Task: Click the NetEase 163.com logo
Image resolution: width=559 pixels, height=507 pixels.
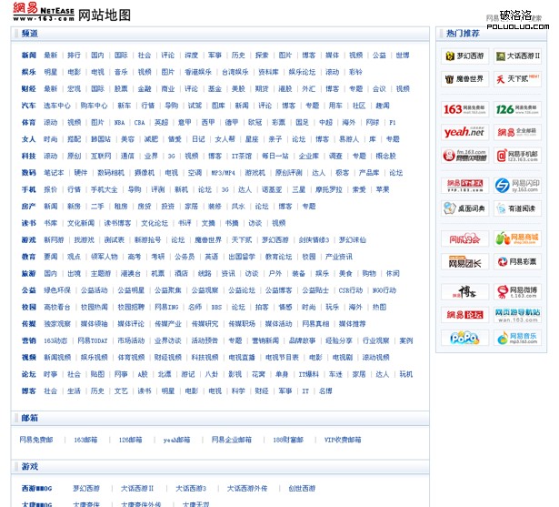Action: (44, 14)
